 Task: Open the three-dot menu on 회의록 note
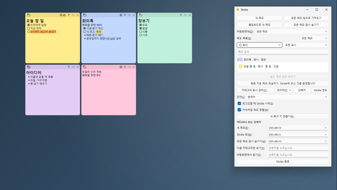pyautogui.click(x=129, y=15)
